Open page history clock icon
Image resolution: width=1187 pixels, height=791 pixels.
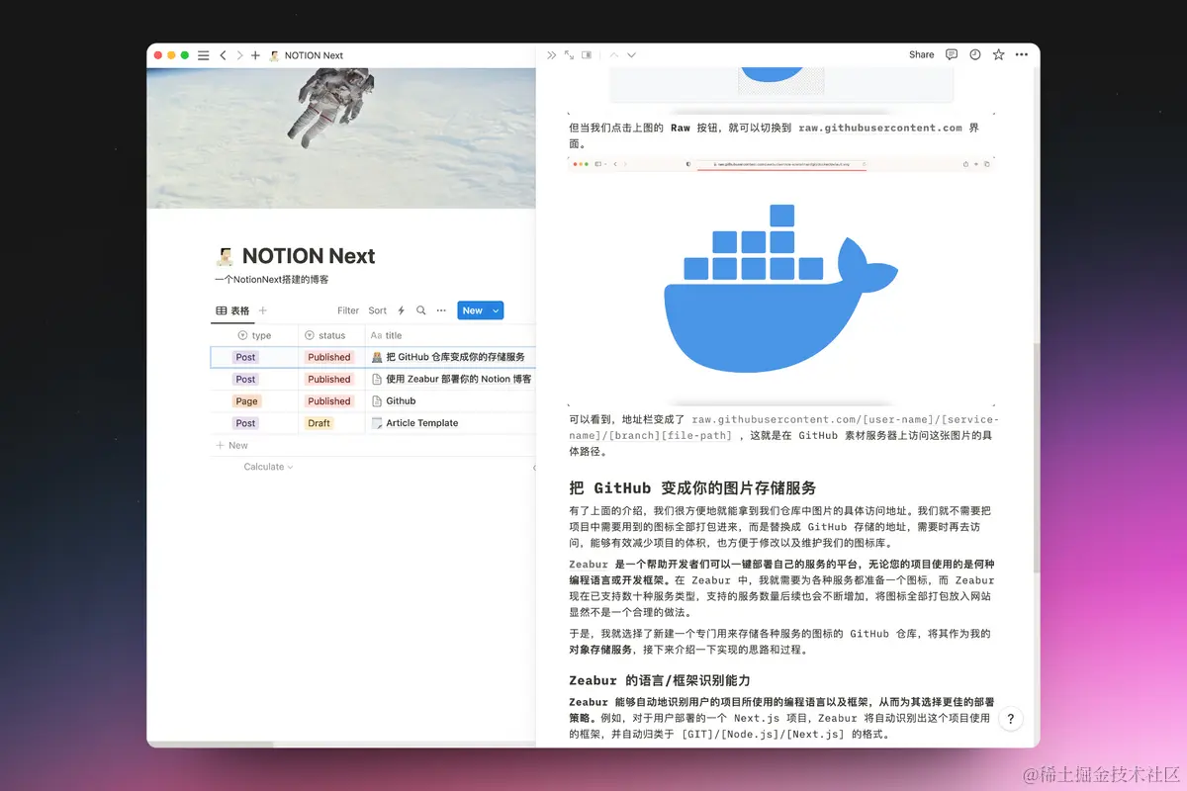point(975,55)
